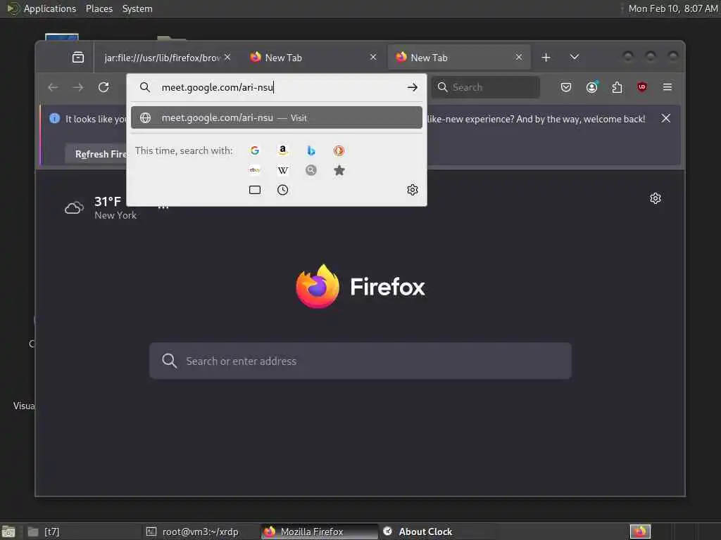
Task: Open Firefox account icon
Action: click(x=591, y=87)
